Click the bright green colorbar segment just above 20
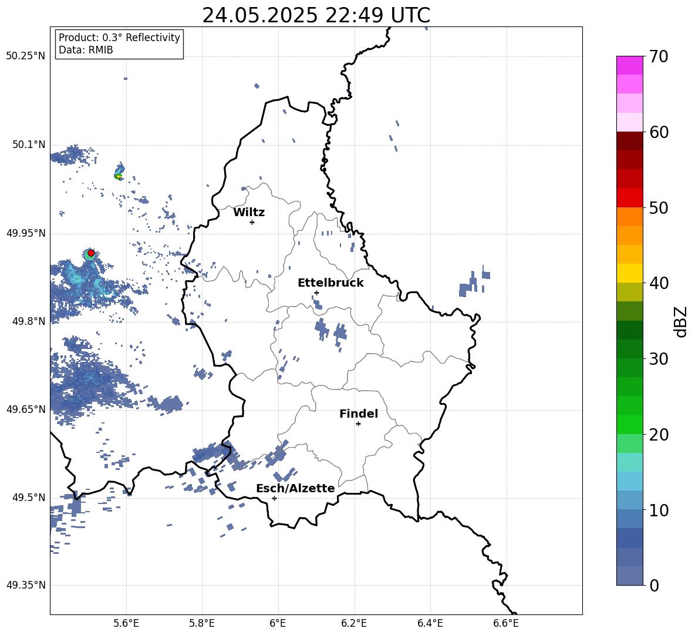Screen dimensions: 695x635 tap(629, 424)
